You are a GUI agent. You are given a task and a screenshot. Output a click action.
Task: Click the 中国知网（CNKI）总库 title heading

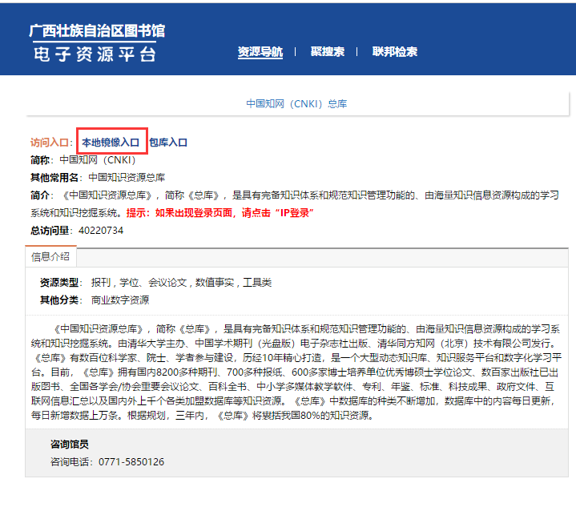(296, 104)
